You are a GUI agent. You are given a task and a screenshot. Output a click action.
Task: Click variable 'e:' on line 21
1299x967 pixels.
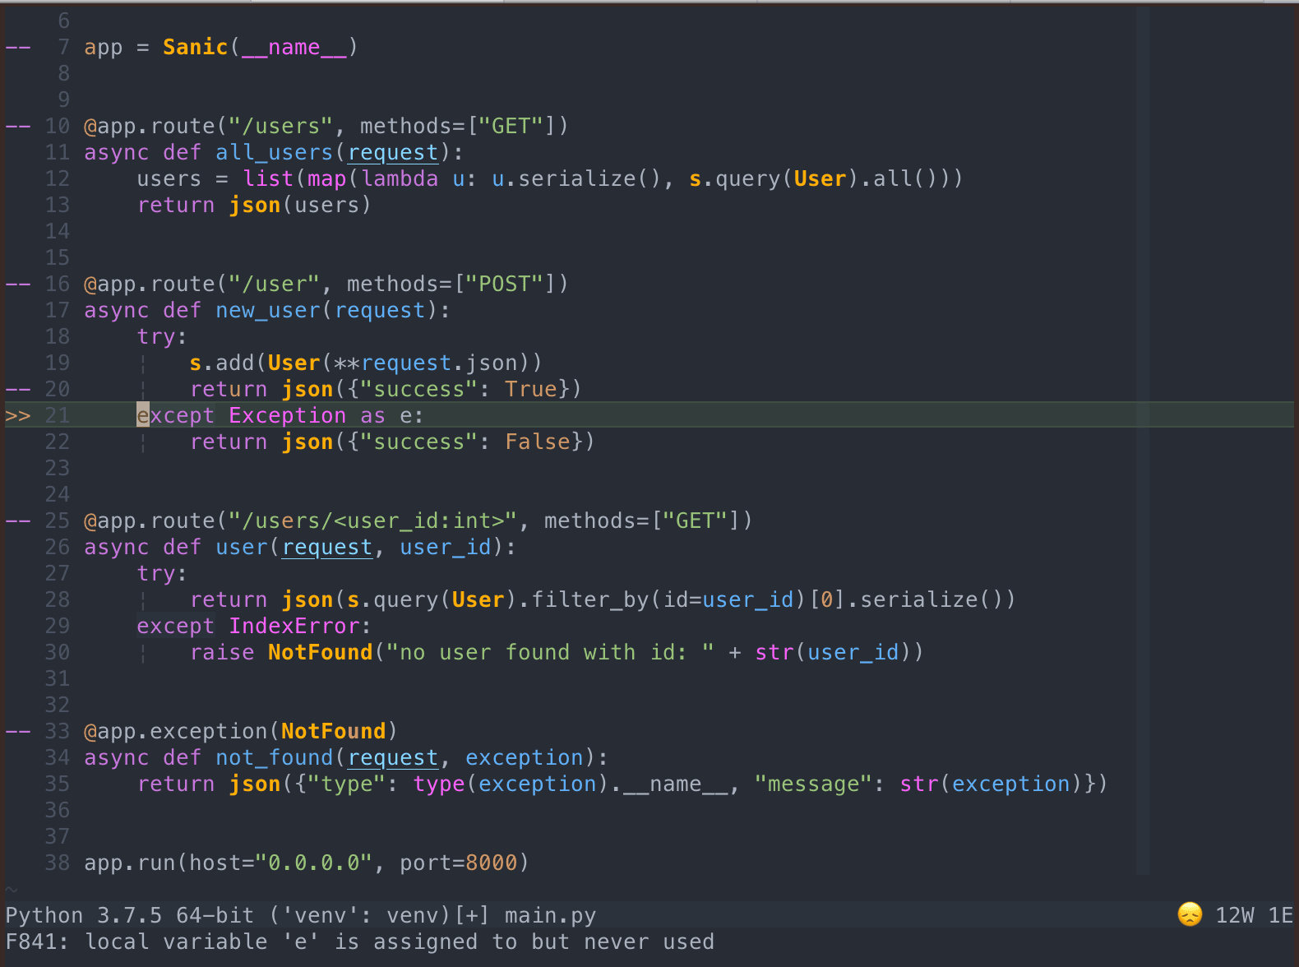[x=413, y=415]
